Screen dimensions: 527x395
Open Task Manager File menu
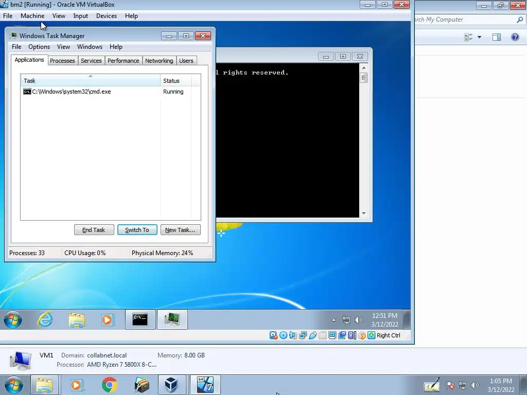16,47
